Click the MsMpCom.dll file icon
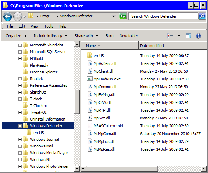 click(90, 134)
